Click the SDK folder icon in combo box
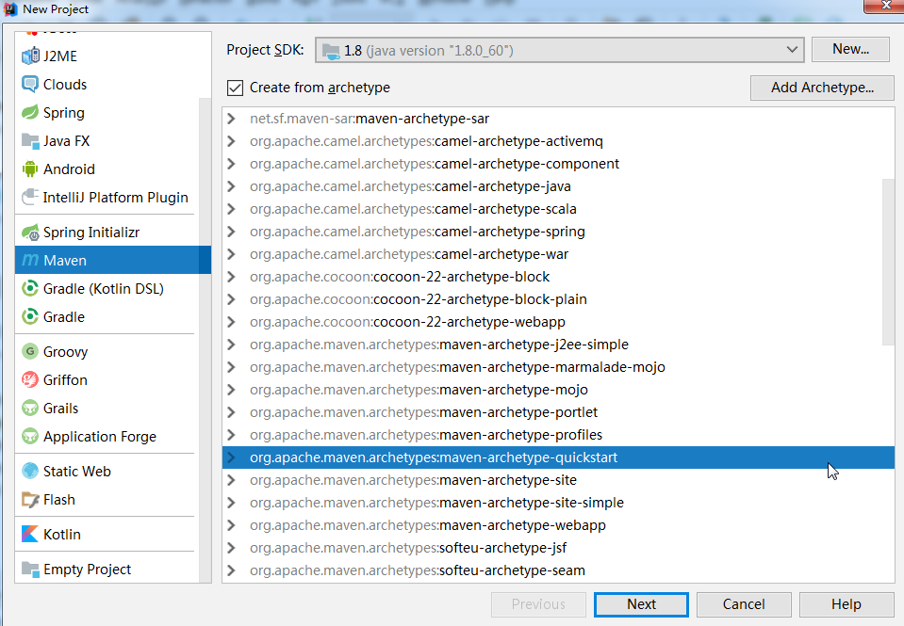Image resolution: width=904 pixels, height=626 pixels. point(331,51)
